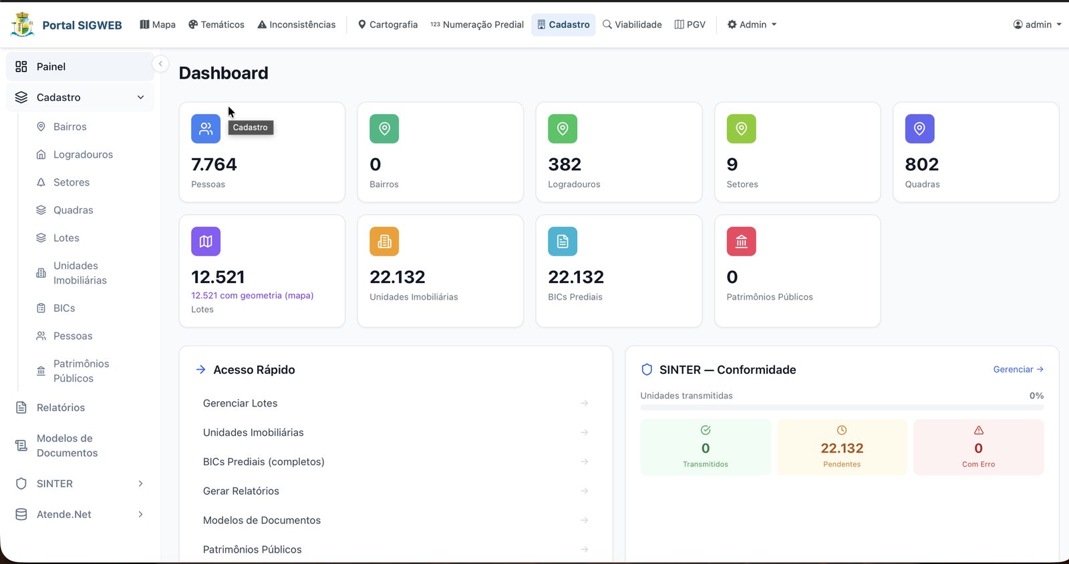Click arrow at right of Gerenciar Lotes row
1069x564 pixels.
tap(585, 403)
